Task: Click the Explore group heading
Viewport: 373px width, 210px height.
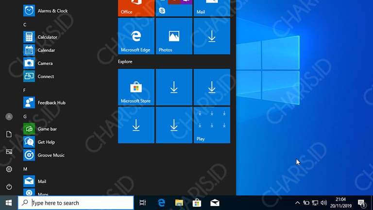Action: (x=125, y=62)
